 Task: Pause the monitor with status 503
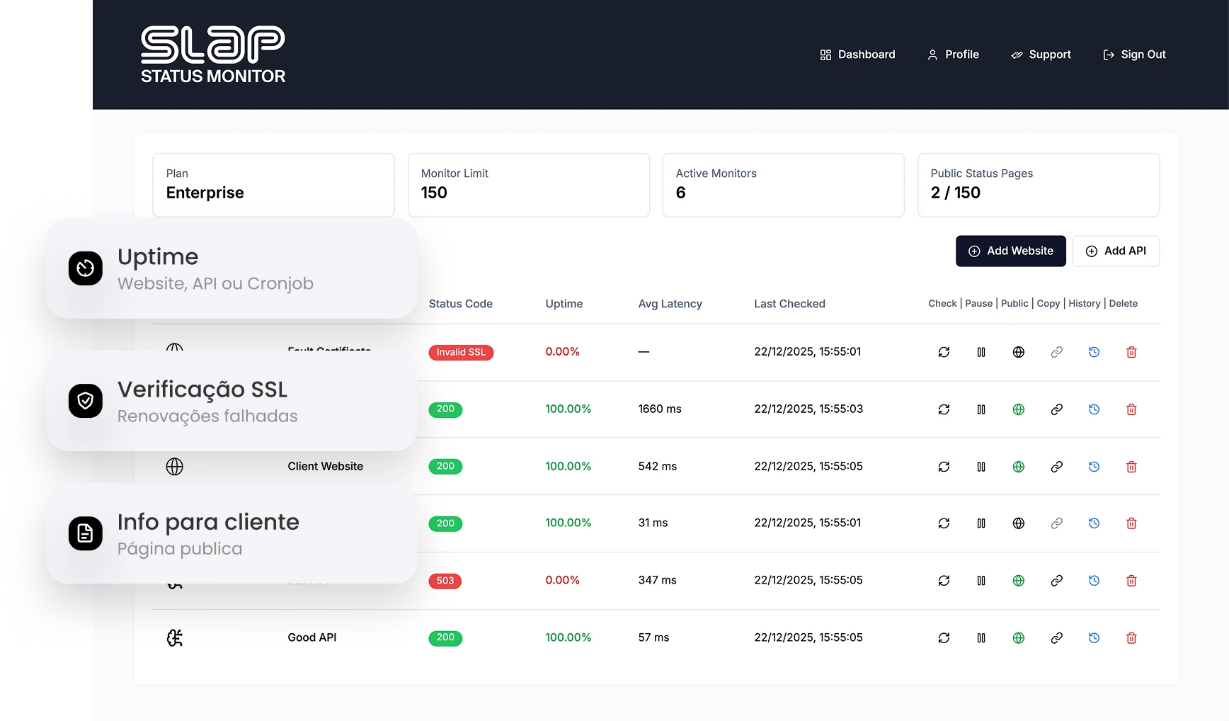click(981, 581)
